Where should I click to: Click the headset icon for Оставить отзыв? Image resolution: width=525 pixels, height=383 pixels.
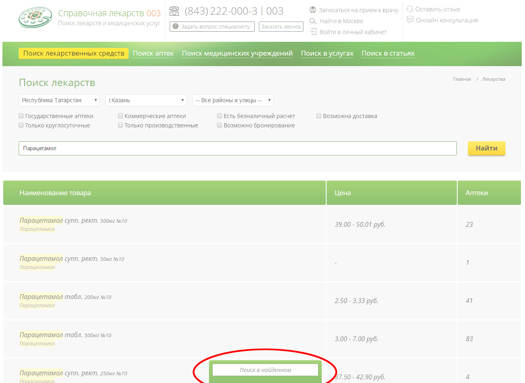pyautogui.click(x=410, y=9)
